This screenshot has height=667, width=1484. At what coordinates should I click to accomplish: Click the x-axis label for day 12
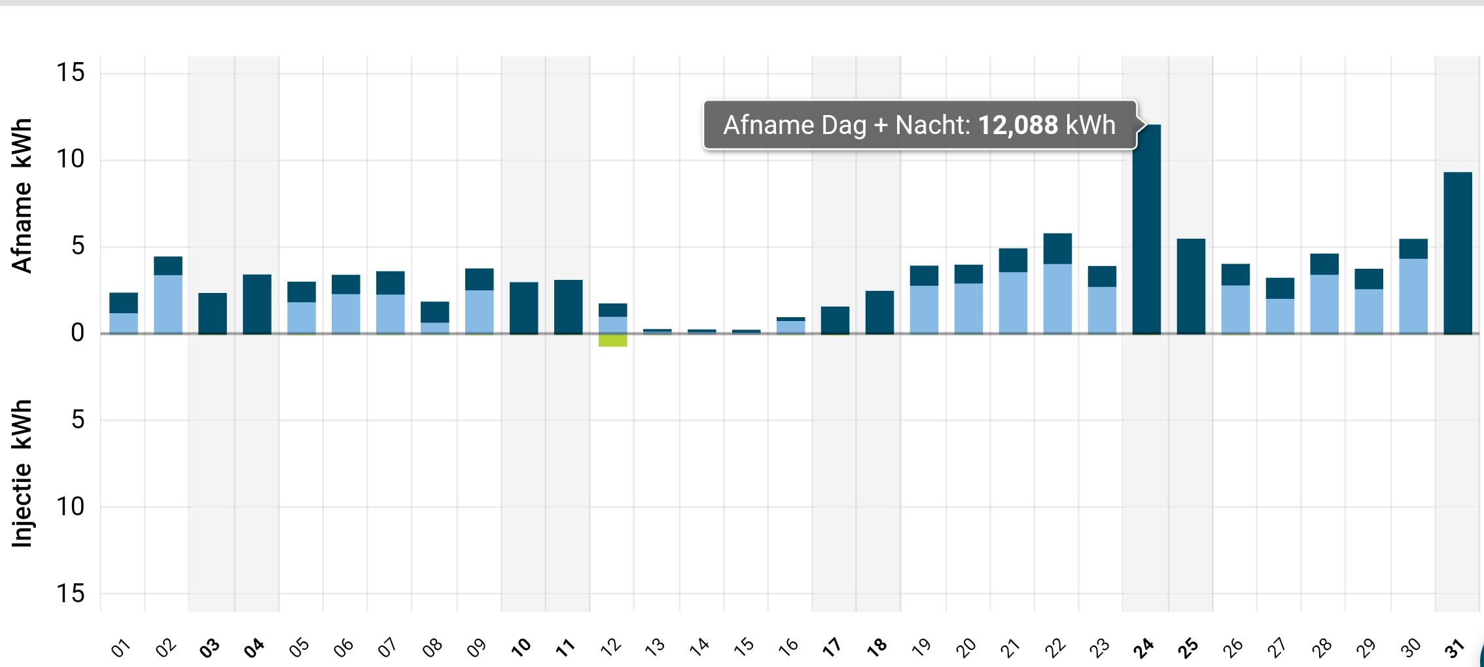tap(610, 647)
